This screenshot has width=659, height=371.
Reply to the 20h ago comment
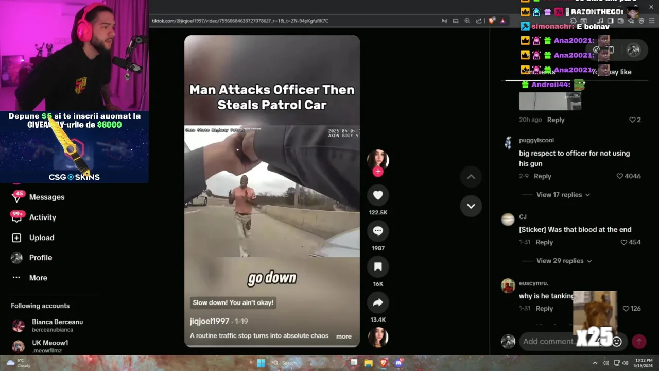pyautogui.click(x=556, y=120)
